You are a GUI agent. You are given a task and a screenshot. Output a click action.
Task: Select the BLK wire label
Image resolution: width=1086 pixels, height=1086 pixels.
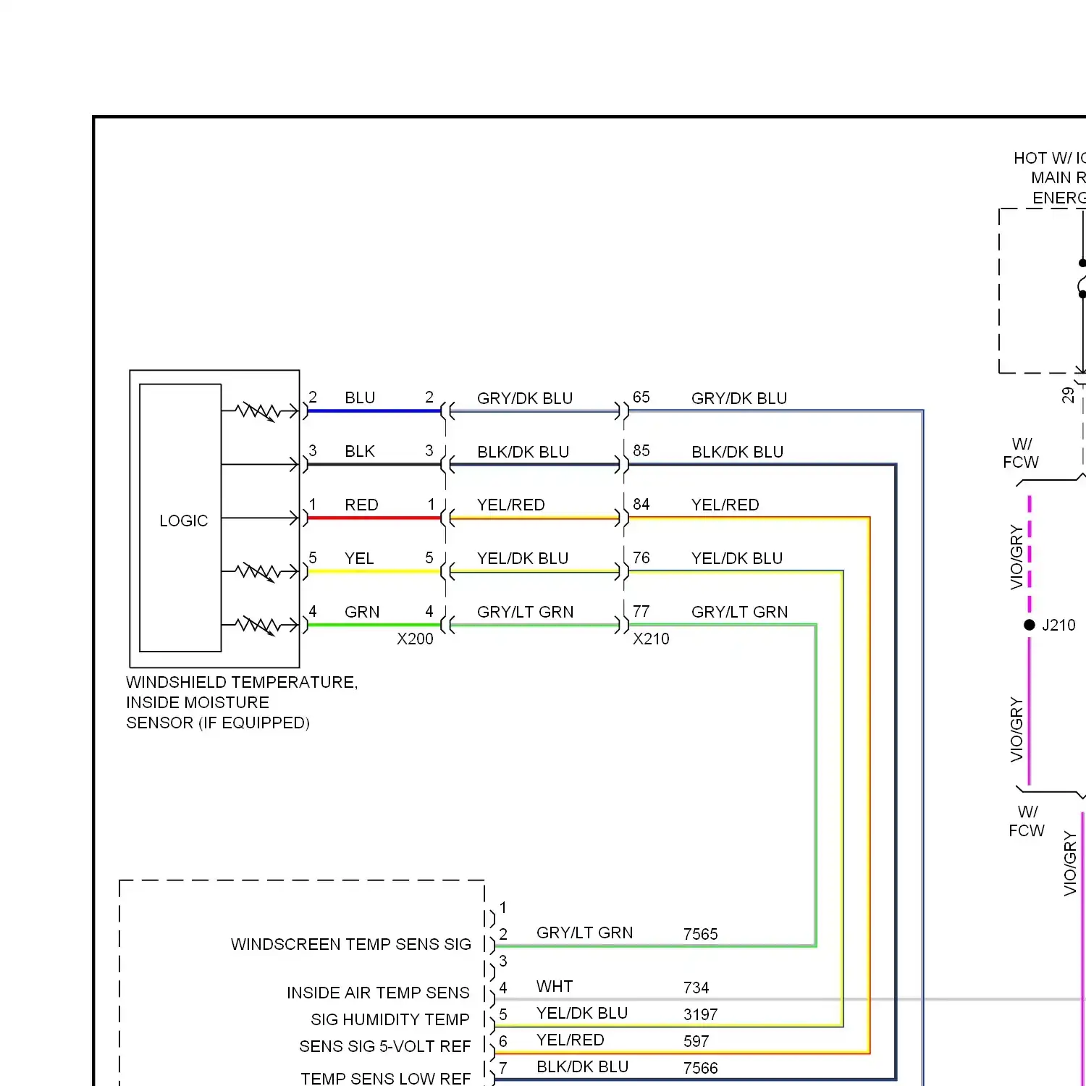(360, 451)
